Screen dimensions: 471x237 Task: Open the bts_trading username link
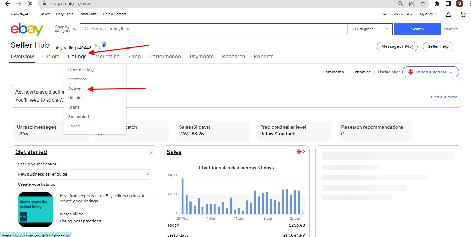[x=65, y=48]
